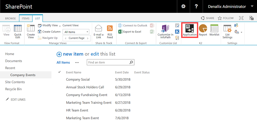Click the View format icon in ribbon
The width and height of the screenshot is (257, 137).
(6, 30)
